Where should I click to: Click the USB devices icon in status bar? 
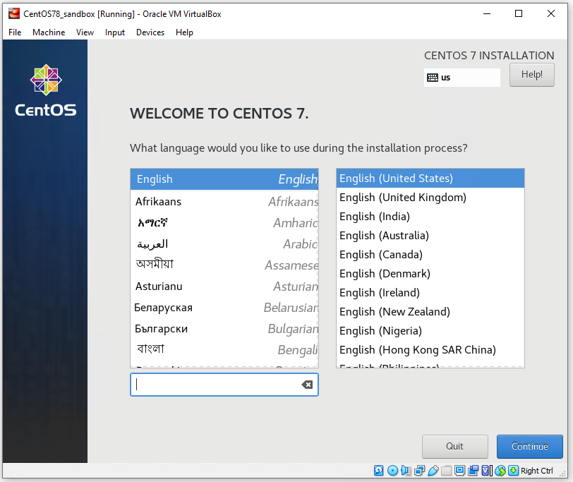(x=433, y=470)
